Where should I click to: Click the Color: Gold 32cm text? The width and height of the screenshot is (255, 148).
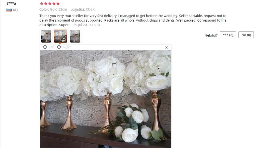coord(53,9)
